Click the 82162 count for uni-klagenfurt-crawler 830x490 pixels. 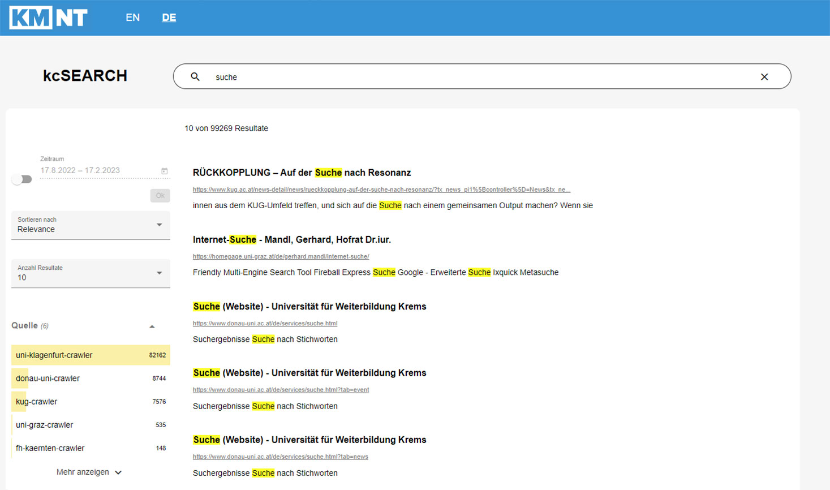[157, 355]
